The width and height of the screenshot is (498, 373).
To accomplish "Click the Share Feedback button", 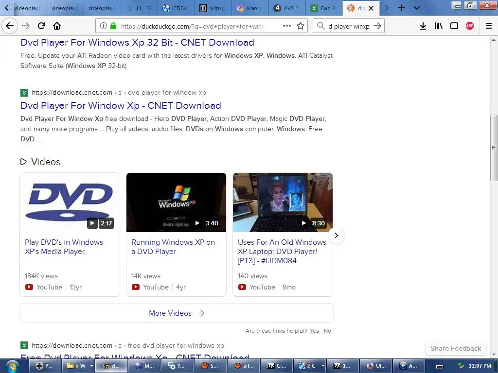I will (456, 348).
